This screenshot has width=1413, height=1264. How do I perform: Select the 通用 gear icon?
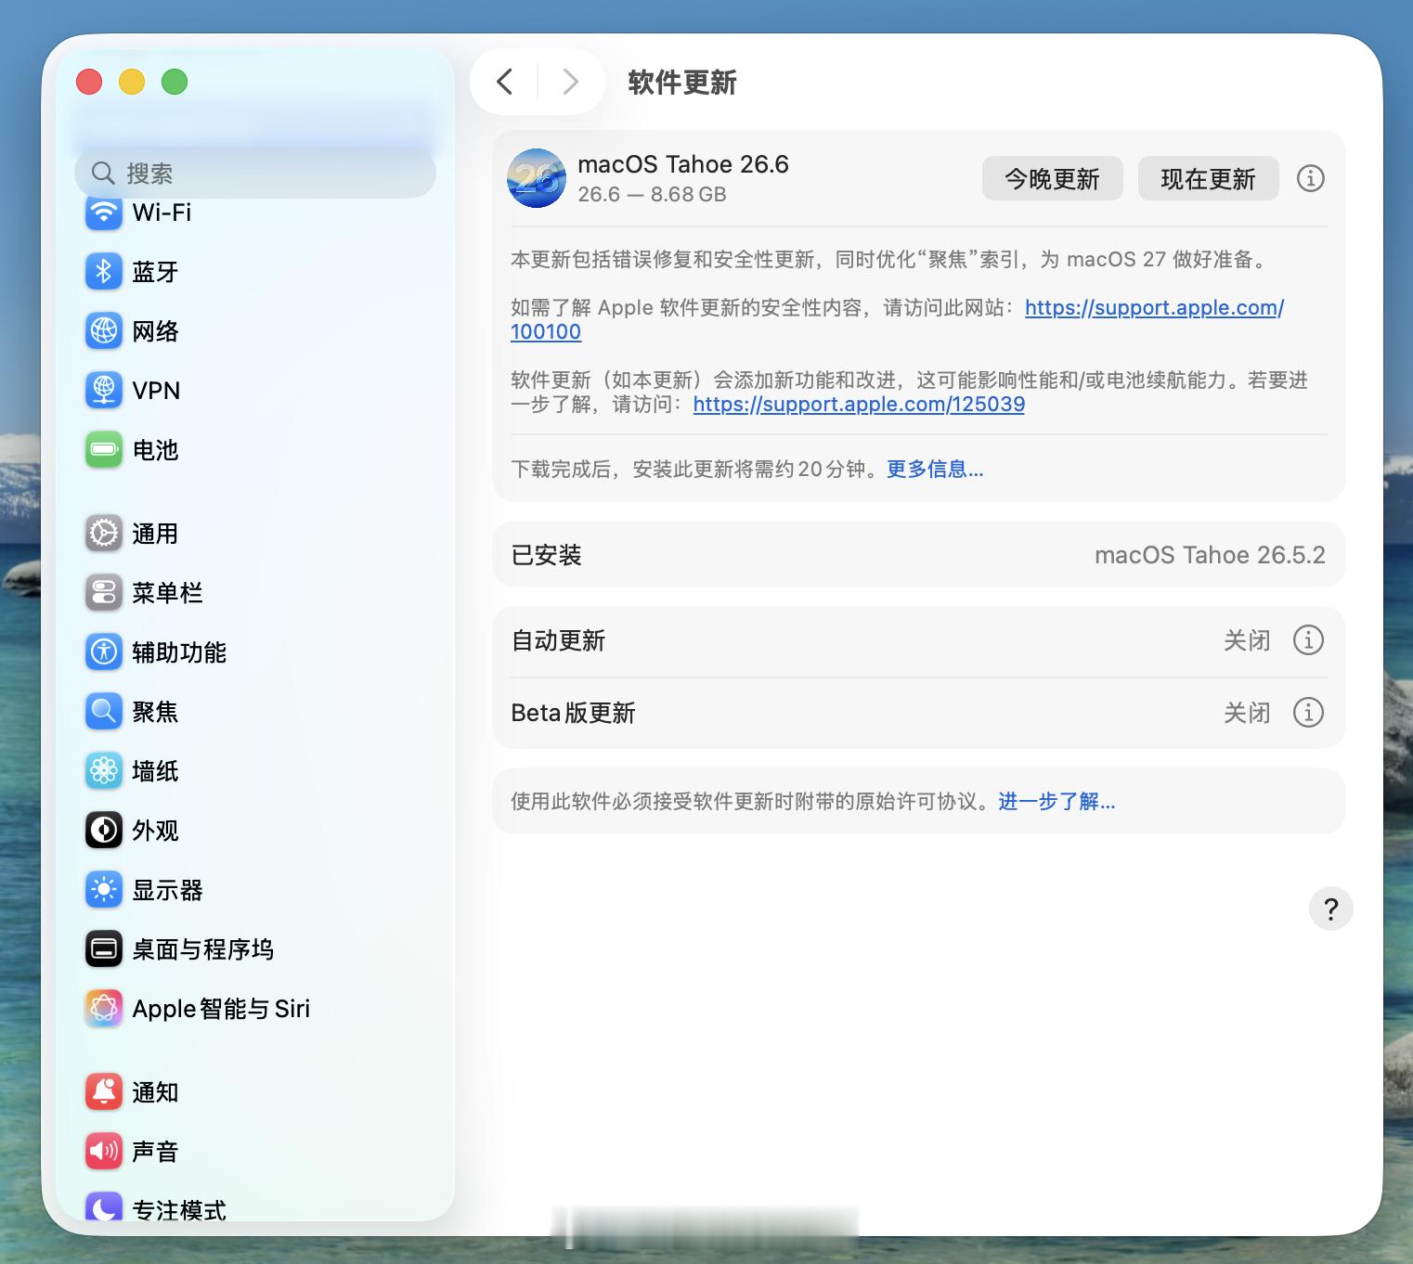[104, 534]
